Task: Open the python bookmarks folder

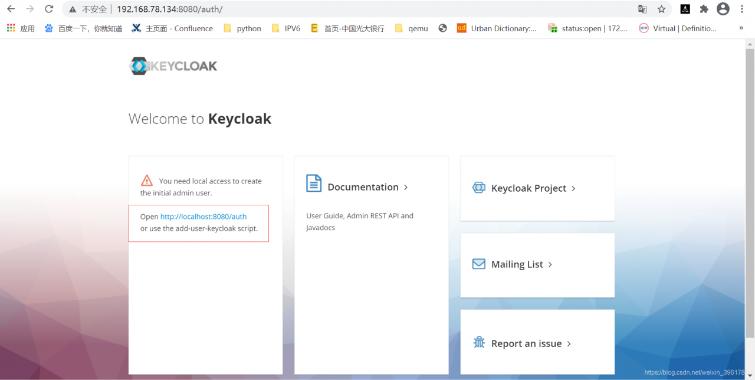Action: pyautogui.click(x=242, y=28)
